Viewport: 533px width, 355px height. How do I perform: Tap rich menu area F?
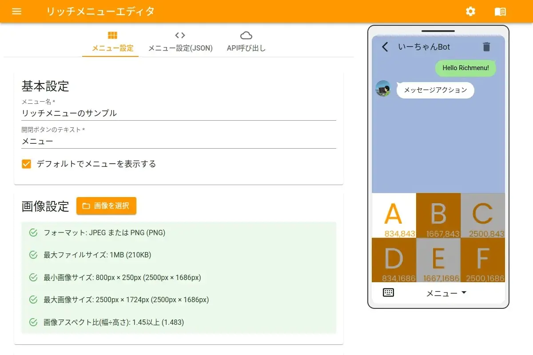coord(482,260)
